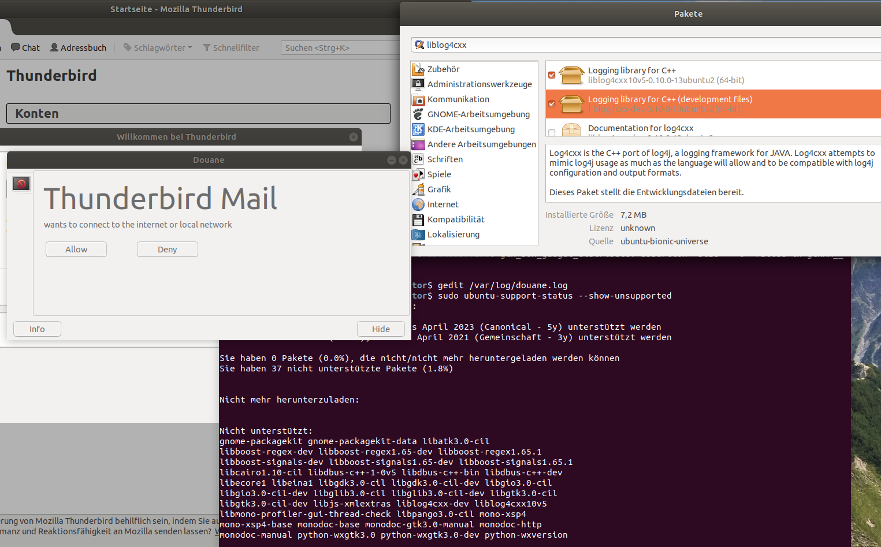Open Chat in Thunderbird toolbar
The image size is (881, 547).
[25, 47]
